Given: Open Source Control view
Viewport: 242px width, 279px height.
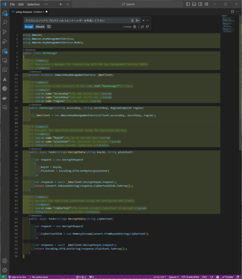Looking at the screenshot, I should click(5, 32).
